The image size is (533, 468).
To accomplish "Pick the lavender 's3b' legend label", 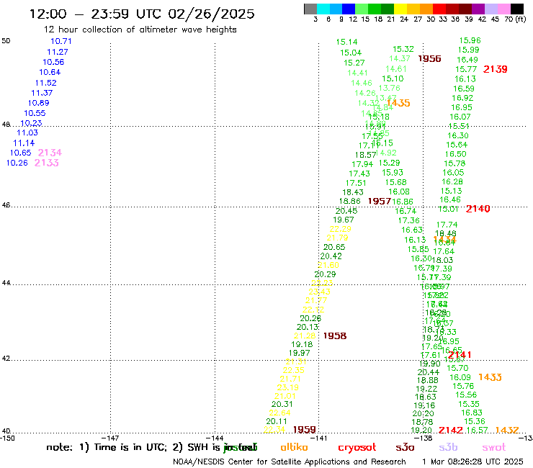I will click(448, 447).
